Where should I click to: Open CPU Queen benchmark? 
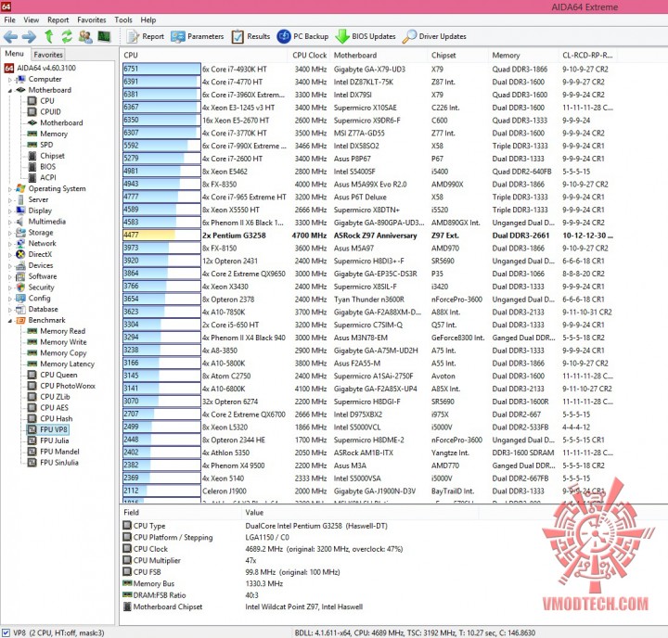click(52, 375)
